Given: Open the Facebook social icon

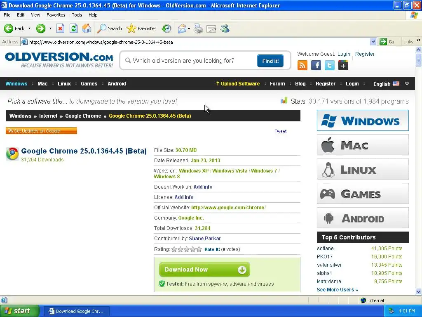Looking at the screenshot, I should point(316,65).
